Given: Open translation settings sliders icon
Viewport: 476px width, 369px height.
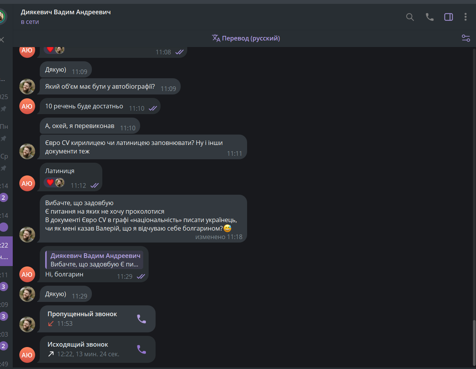Looking at the screenshot, I should click(x=466, y=38).
